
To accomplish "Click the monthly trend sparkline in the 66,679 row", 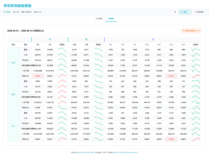I will click(x=62, y=55).
